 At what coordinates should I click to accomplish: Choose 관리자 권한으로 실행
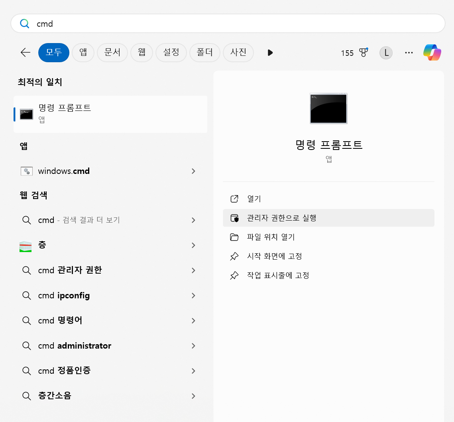[328, 218]
